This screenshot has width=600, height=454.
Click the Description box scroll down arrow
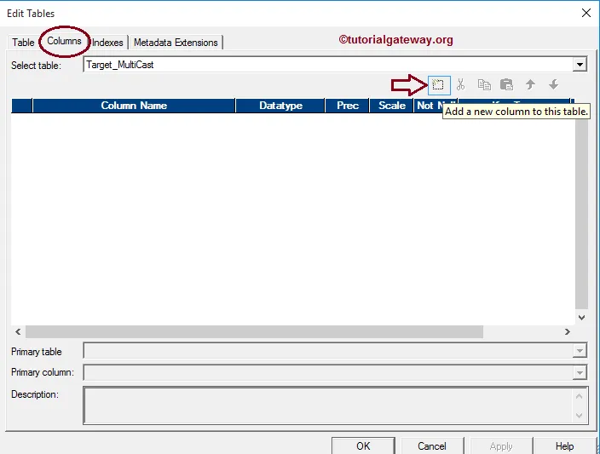tap(579, 415)
